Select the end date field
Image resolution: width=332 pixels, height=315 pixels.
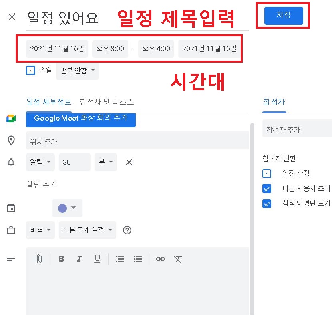point(209,49)
